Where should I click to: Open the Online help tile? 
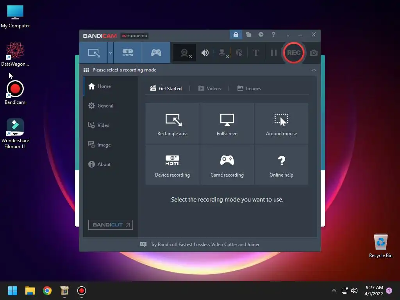coord(281,165)
